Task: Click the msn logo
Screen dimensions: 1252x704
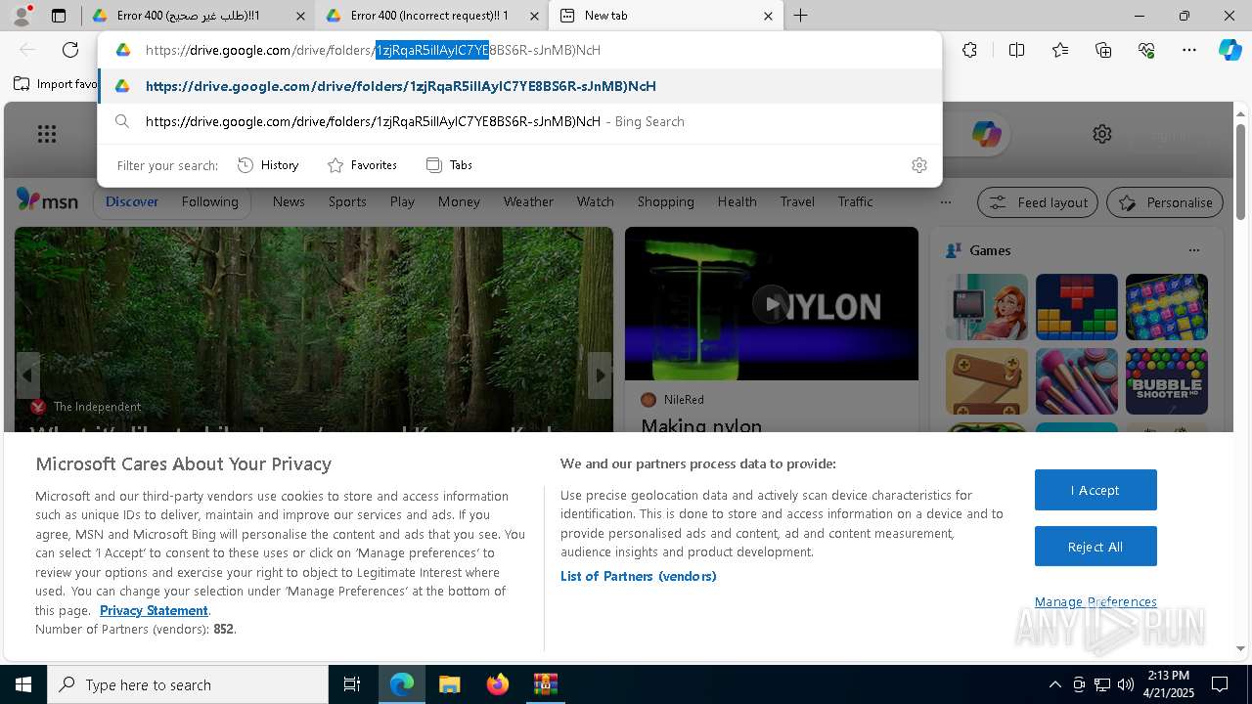Action: coord(47,200)
